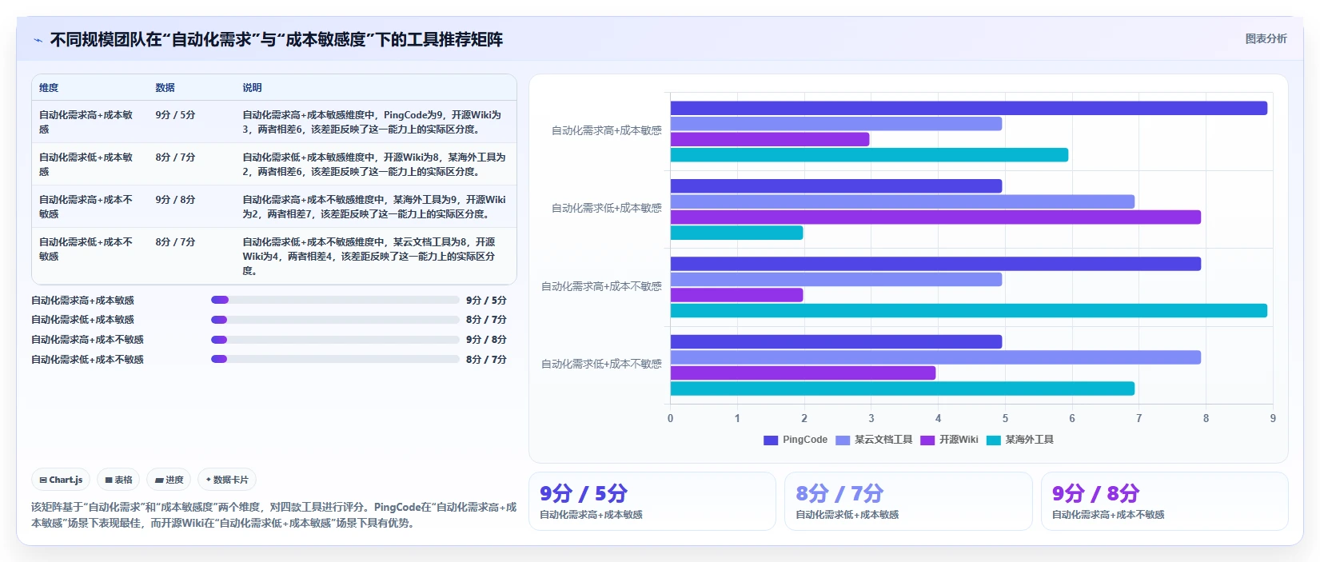
Task: Click the description mentioning 某云文档工具为8，开源Wiki为4
Action: coord(369,257)
